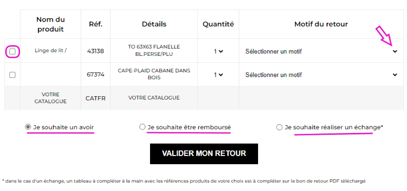
Task: Click the 'Linge de lit /' product name
Action: point(50,50)
